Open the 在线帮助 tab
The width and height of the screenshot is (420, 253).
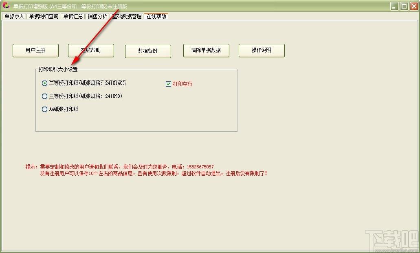[156, 16]
